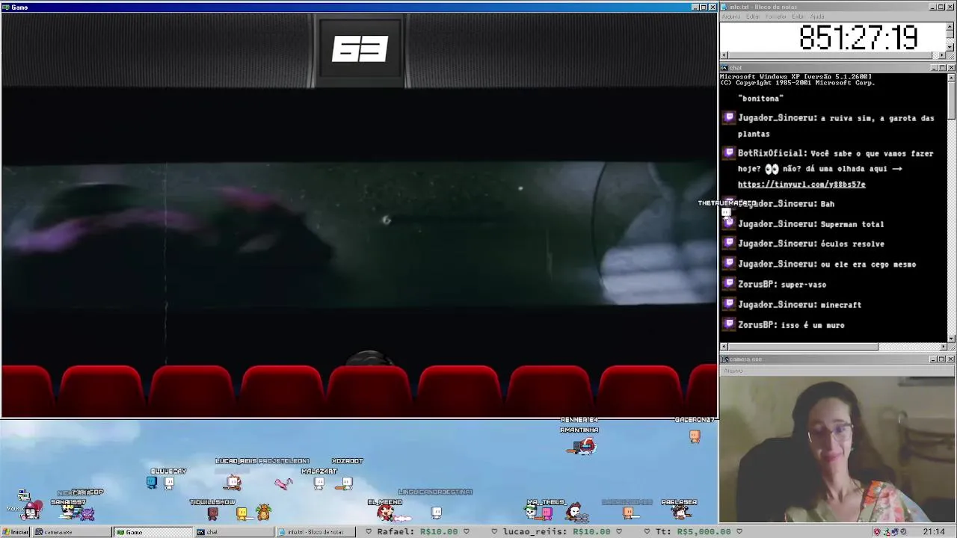
Task: Click the PARLASEA pirate avatar
Action: [x=680, y=513]
